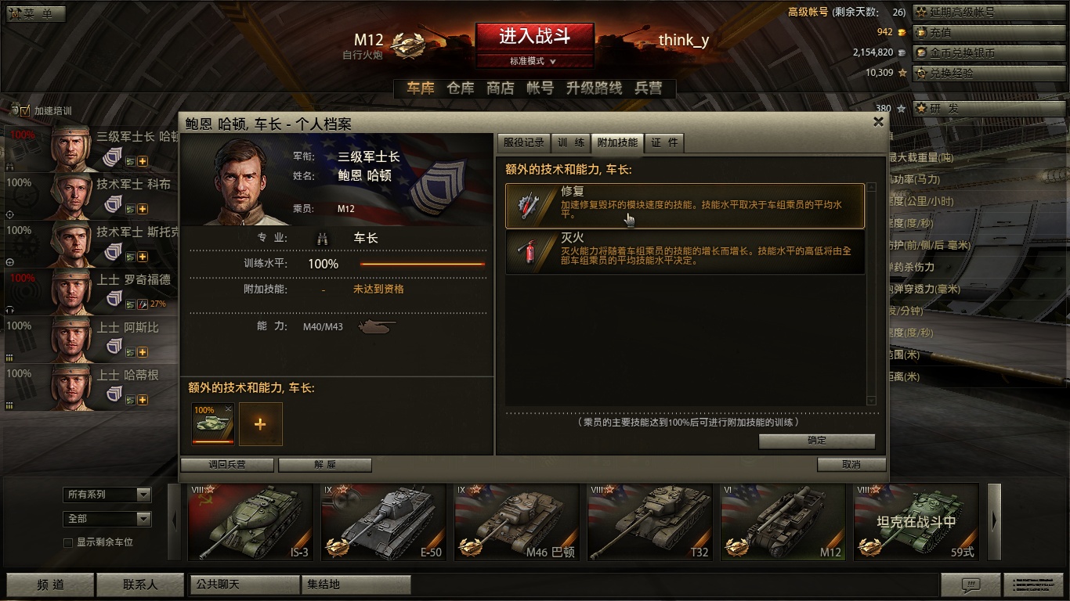The width and height of the screenshot is (1070, 601).
Task: Click the scroll down arrow in skill list
Action: point(872,401)
